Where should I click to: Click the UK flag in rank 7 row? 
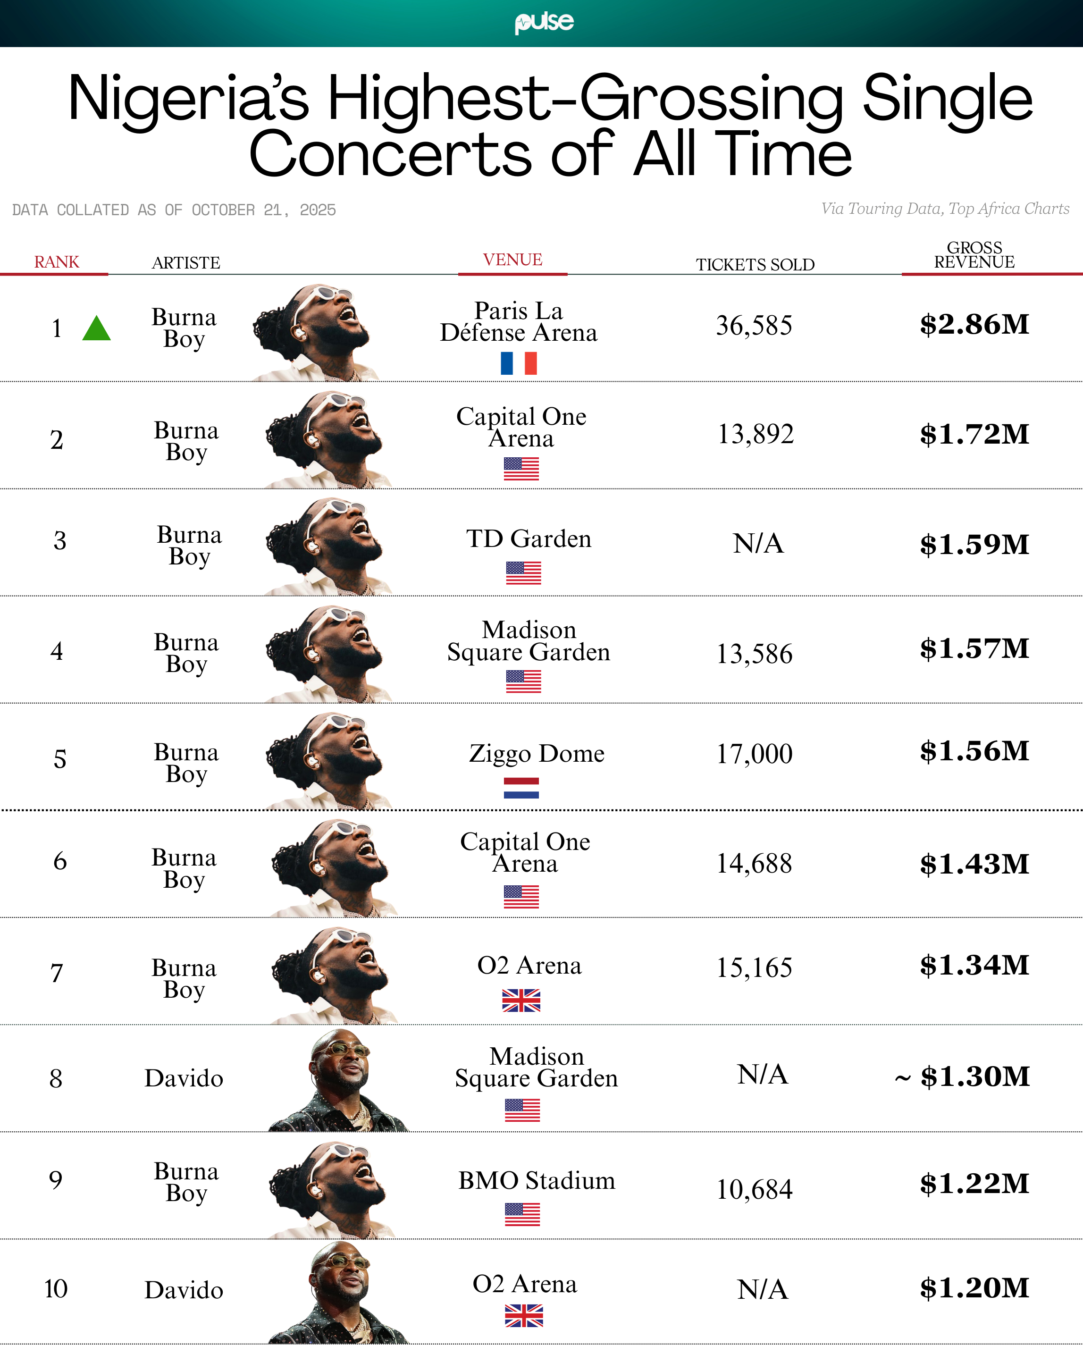[x=521, y=1000]
